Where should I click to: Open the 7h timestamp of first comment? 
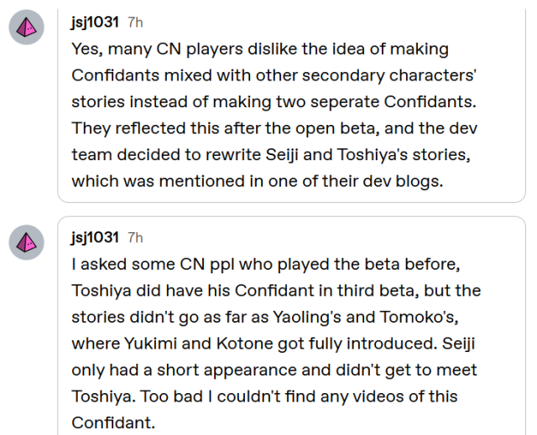click(x=135, y=23)
